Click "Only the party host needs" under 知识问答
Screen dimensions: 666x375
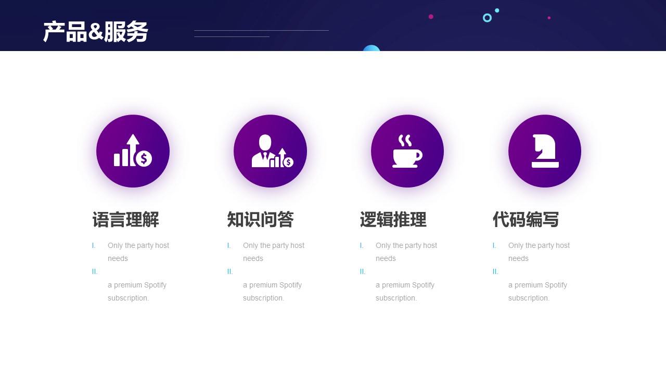(274, 252)
